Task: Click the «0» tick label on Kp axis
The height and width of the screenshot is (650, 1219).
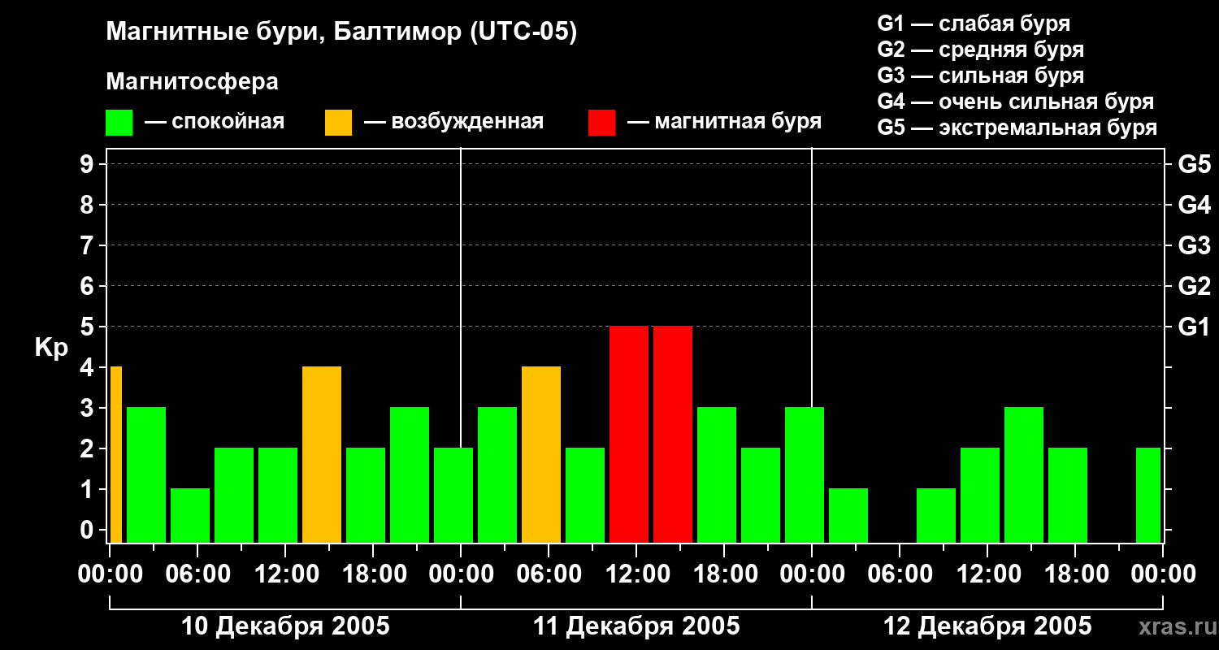Action: tap(89, 530)
